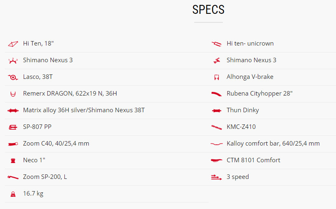Click the hub icon beside Matrix alloy 36H
The height and width of the screenshot is (209, 336).
pyautogui.click(x=13, y=111)
